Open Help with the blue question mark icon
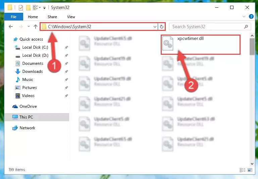Viewport: 258px width, 179px height. coord(251,16)
